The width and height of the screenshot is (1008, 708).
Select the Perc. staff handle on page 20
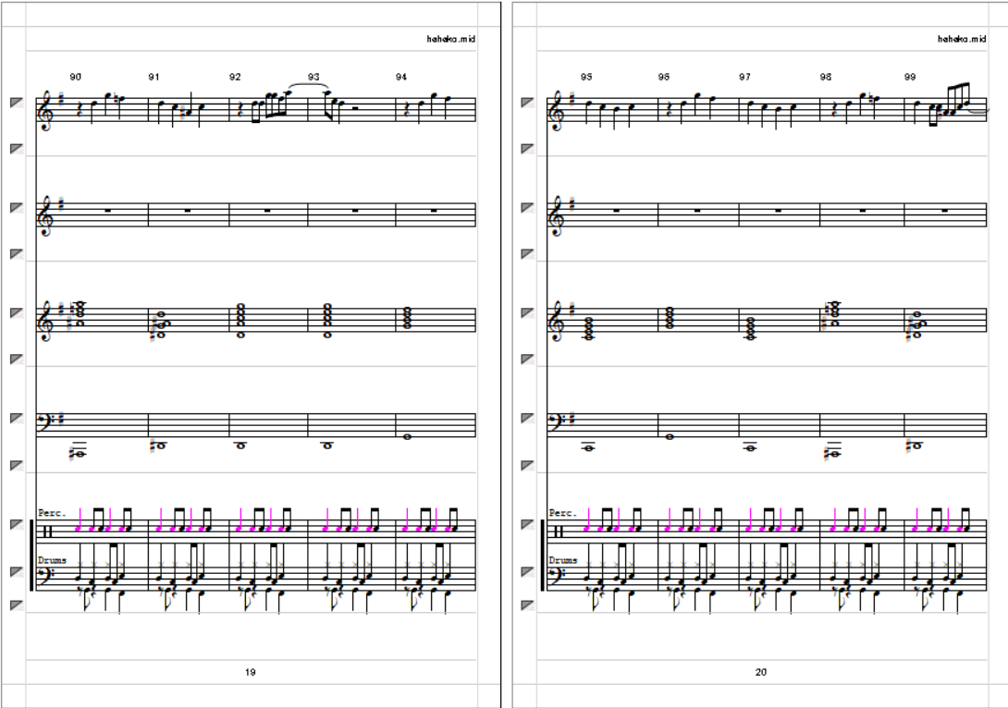click(527, 525)
